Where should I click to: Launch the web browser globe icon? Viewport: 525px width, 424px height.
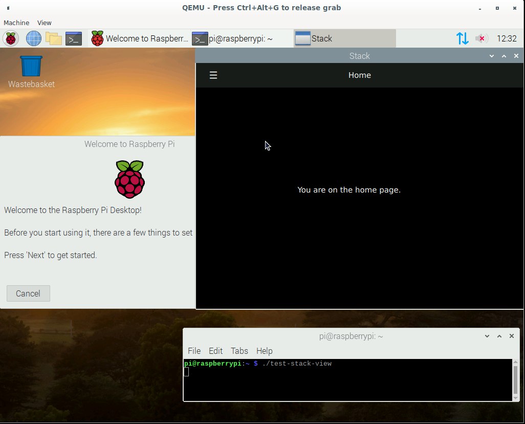[33, 38]
